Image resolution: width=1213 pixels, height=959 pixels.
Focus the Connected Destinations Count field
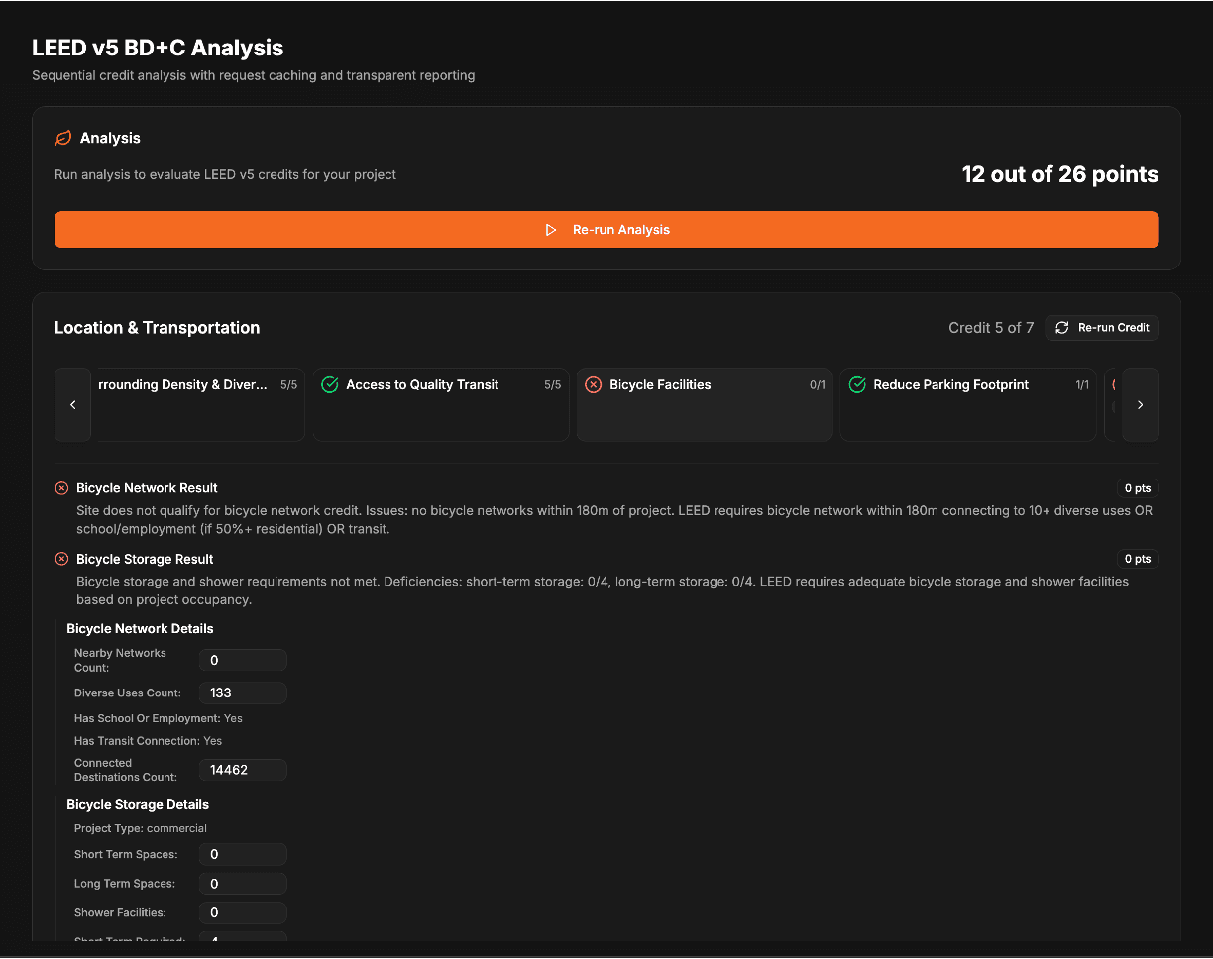tap(243, 770)
